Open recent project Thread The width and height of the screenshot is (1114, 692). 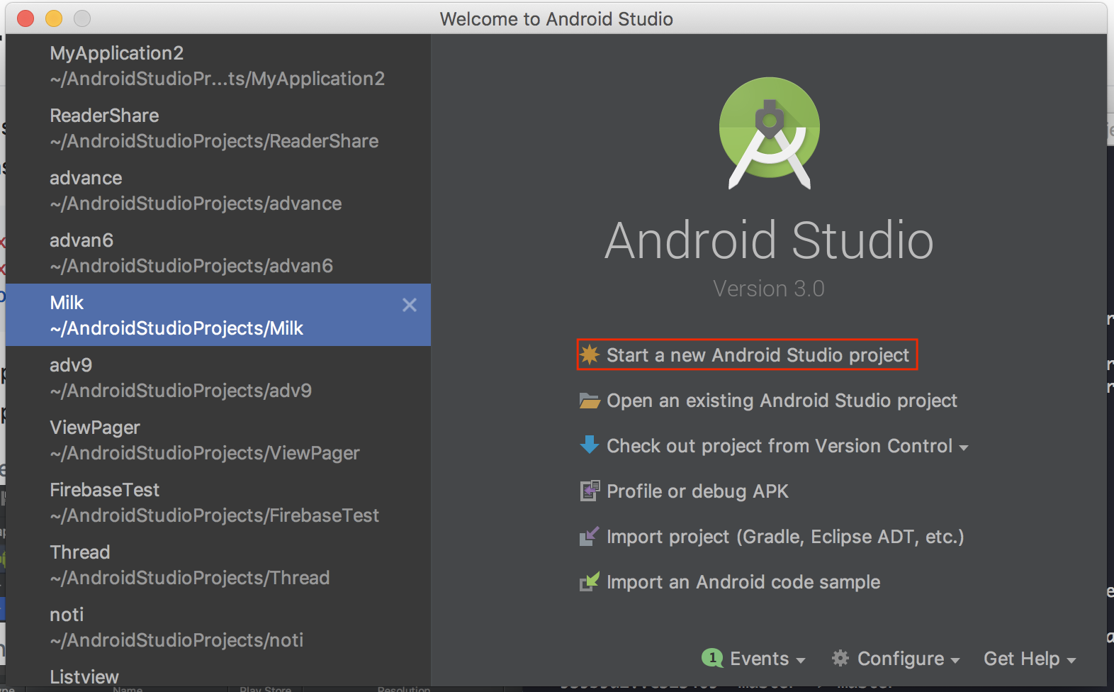point(218,565)
